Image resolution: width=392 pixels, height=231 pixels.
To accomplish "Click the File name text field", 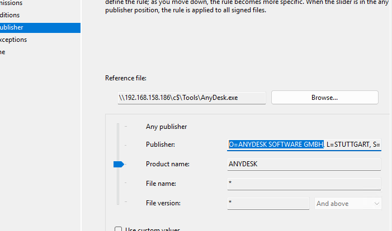I will (304, 184).
